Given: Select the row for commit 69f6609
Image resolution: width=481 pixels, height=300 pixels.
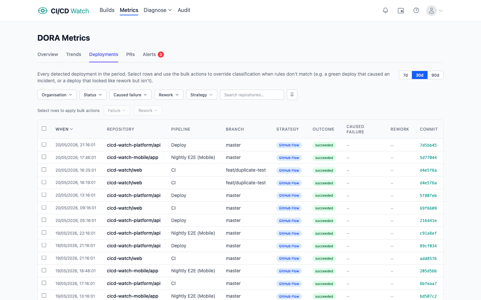Looking at the screenshot, I should click(44, 207).
